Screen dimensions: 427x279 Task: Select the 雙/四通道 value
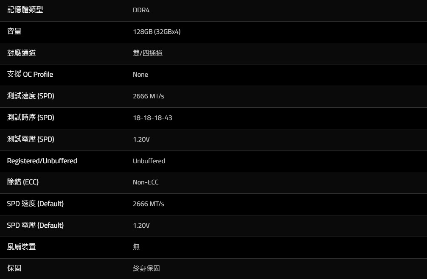click(148, 53)
